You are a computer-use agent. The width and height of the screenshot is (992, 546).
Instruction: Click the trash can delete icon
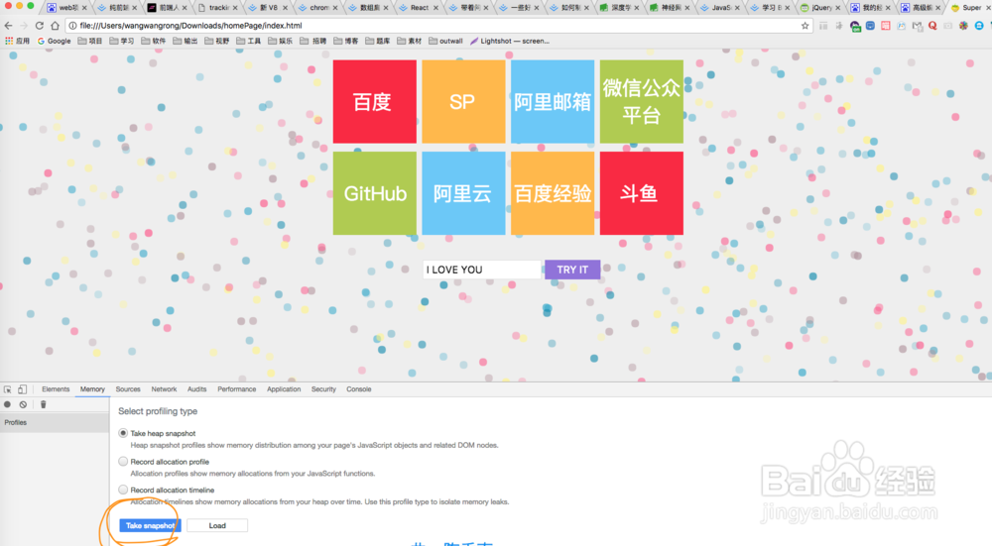[43, 404]
